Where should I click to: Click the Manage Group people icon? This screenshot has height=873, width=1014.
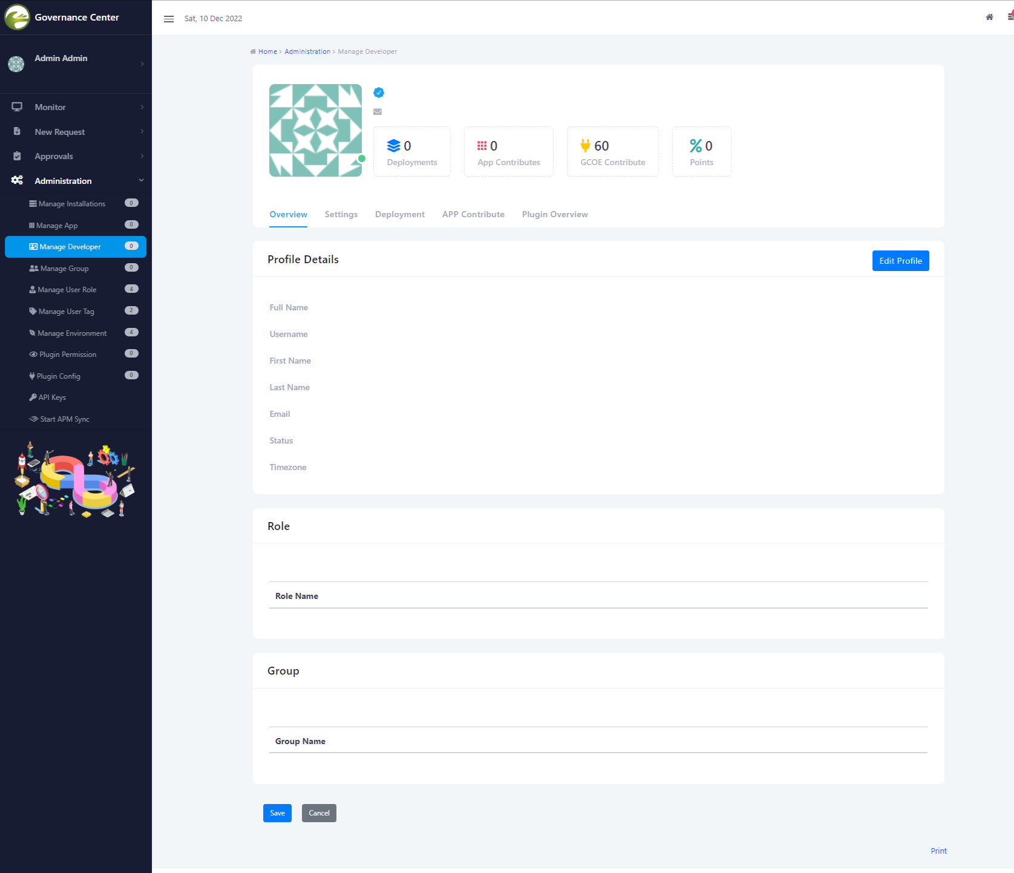[x=34, y=269]
